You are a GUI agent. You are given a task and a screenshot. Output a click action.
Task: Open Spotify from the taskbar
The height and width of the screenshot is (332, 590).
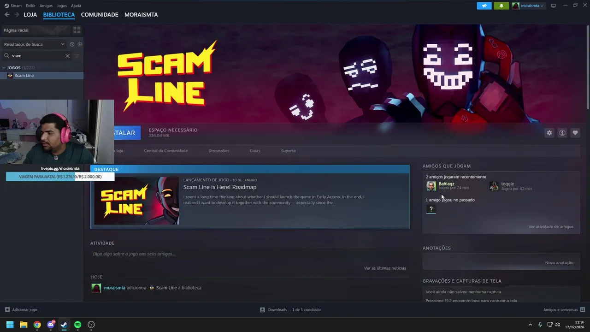coord(77,325)
